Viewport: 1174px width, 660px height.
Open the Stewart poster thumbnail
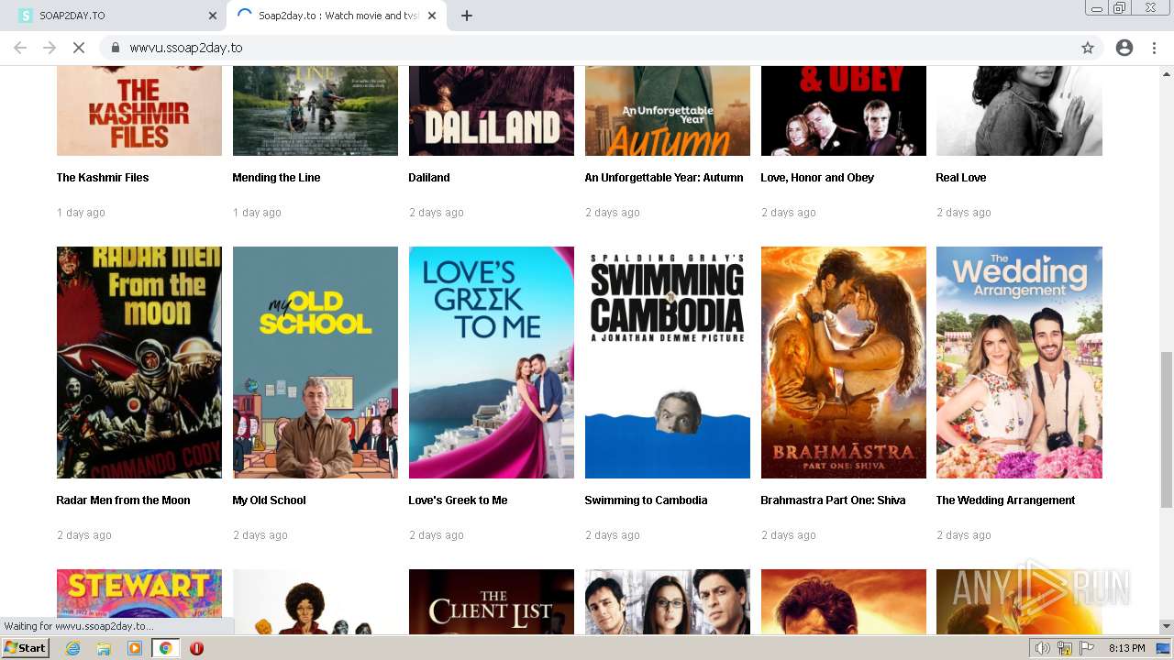(139, 601)
